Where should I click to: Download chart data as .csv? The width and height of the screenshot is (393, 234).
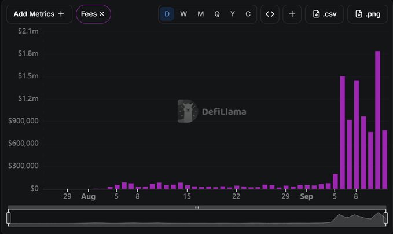click(x=324, y=14)
